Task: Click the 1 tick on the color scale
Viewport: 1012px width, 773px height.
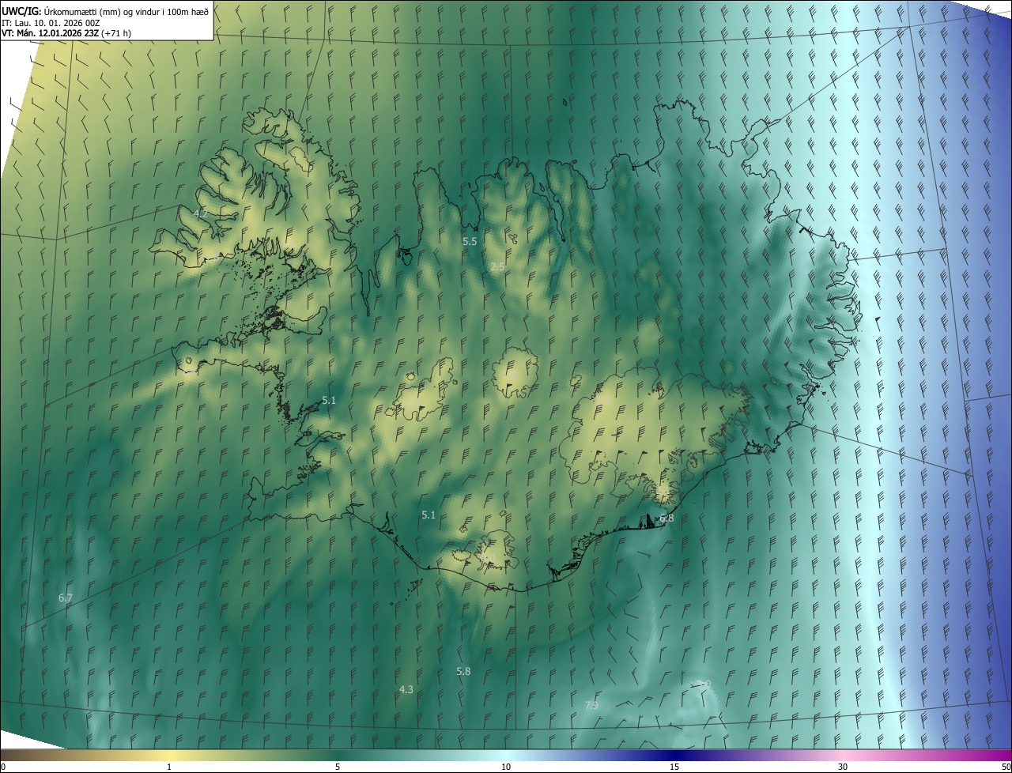Action: pos(169,767)
